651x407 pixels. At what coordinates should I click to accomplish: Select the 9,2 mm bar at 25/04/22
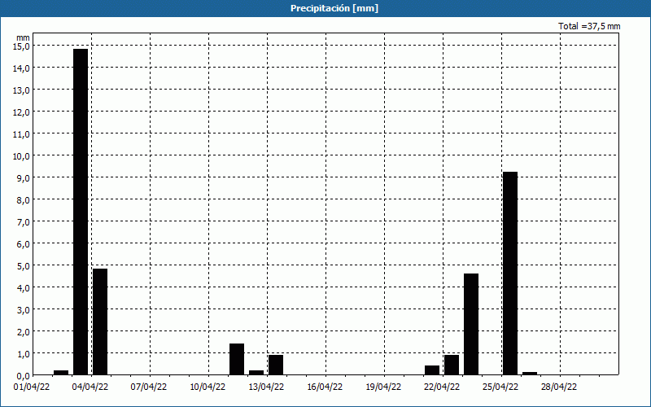510,274
